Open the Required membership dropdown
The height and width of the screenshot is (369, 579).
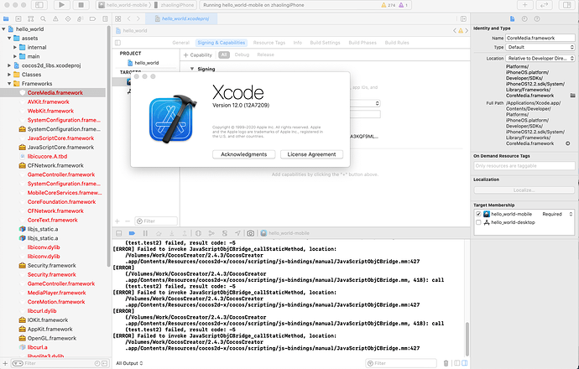557,214
